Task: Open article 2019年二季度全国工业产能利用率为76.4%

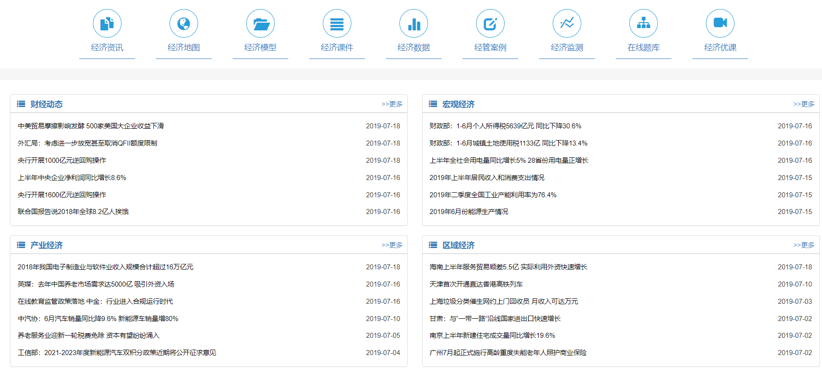Action: 493,195
